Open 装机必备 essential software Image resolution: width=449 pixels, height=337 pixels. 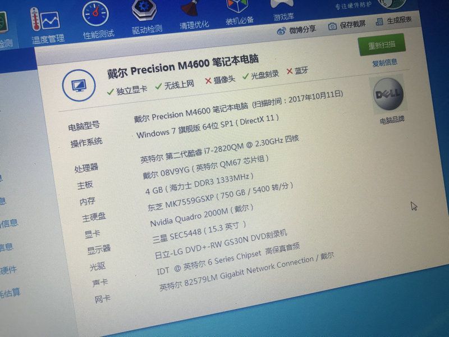pos(239,12)
